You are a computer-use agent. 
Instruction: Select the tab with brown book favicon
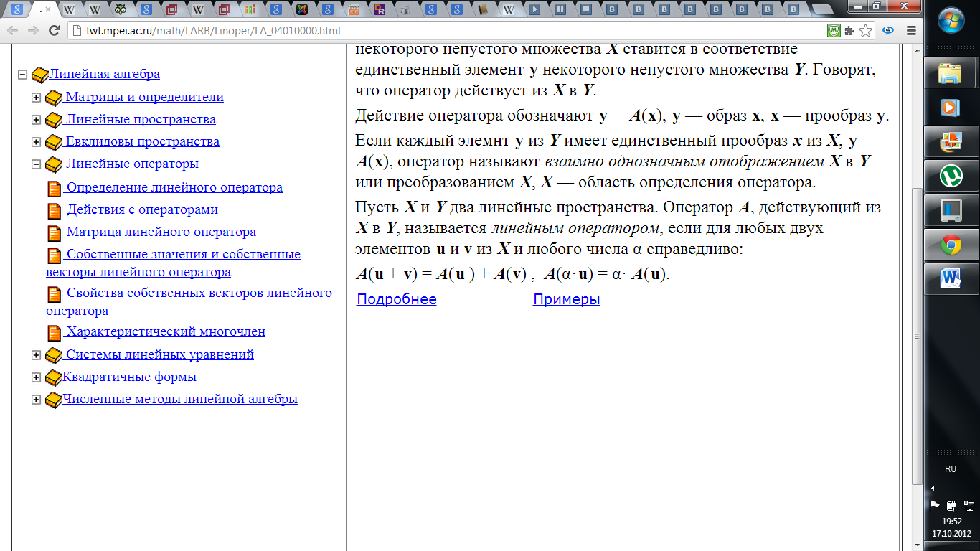tap(483, 10)
